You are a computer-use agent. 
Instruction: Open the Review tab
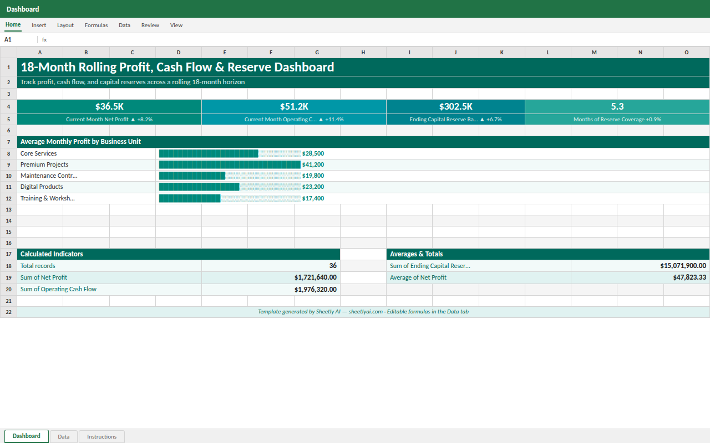click(150, 25)
